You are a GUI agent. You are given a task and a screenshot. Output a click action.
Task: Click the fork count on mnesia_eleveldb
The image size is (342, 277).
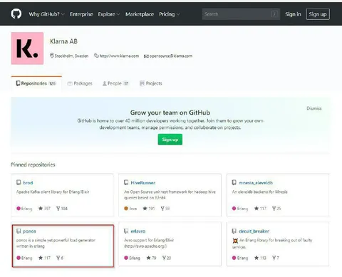276,209
